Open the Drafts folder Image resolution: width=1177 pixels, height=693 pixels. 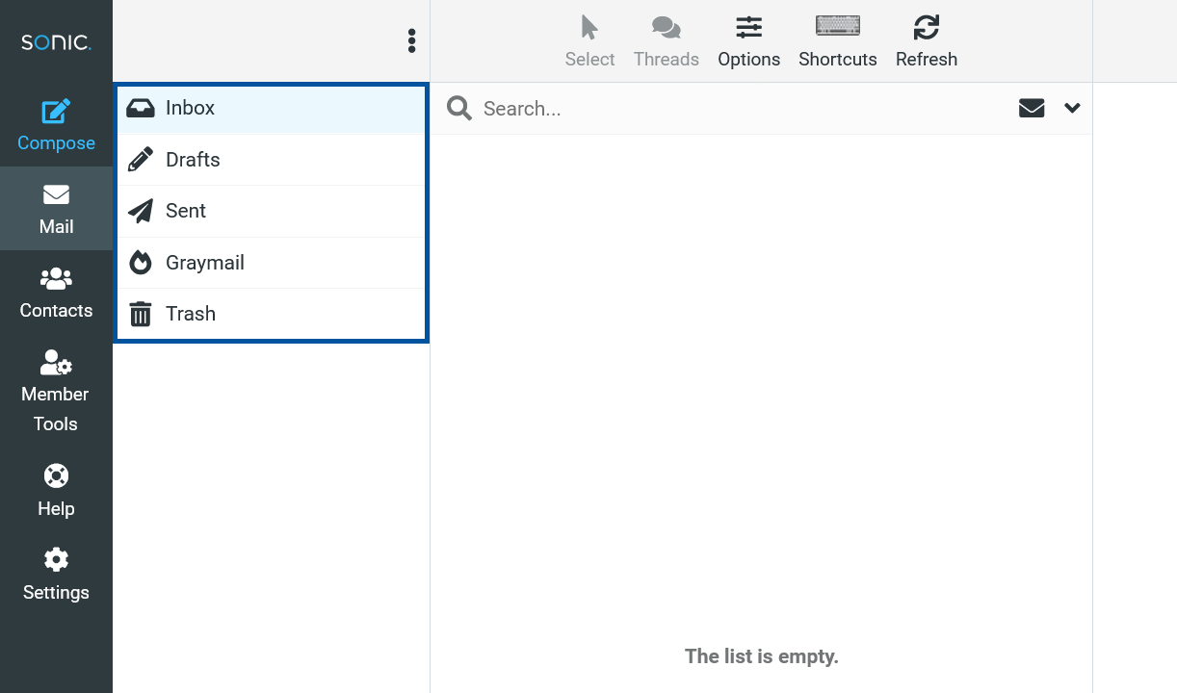pos(271,160)
